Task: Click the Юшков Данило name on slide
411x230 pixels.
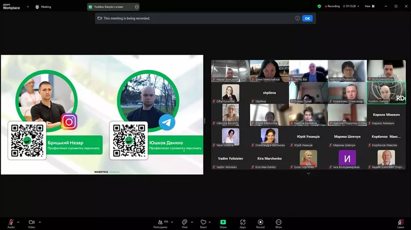Action: pos(166,143)
